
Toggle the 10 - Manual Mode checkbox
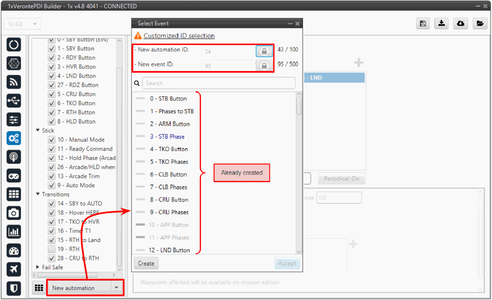pyautogui.click(x=52, y=140)
